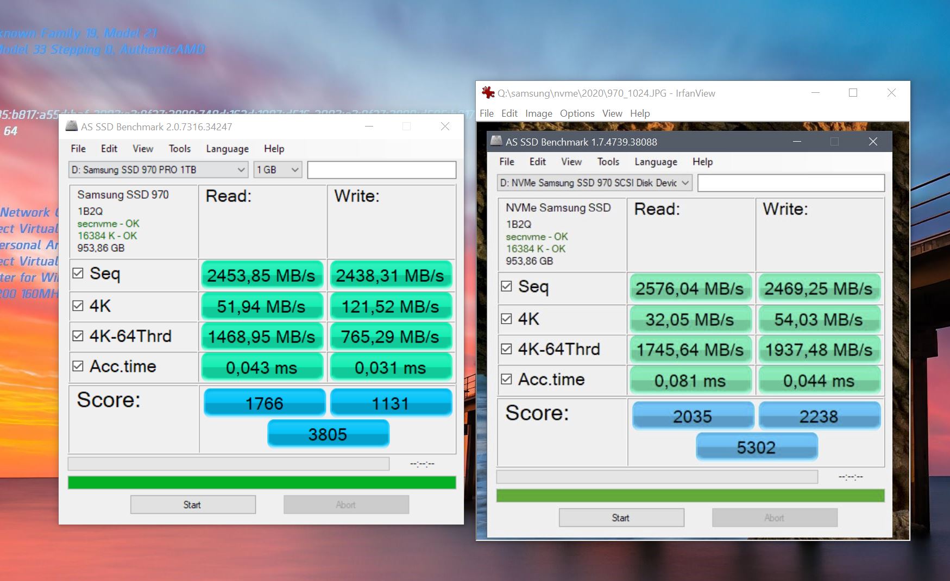The height and width of the screenshot is (581, 950).
Task: Open IrfanView File menu
Action: coord(487,113)
